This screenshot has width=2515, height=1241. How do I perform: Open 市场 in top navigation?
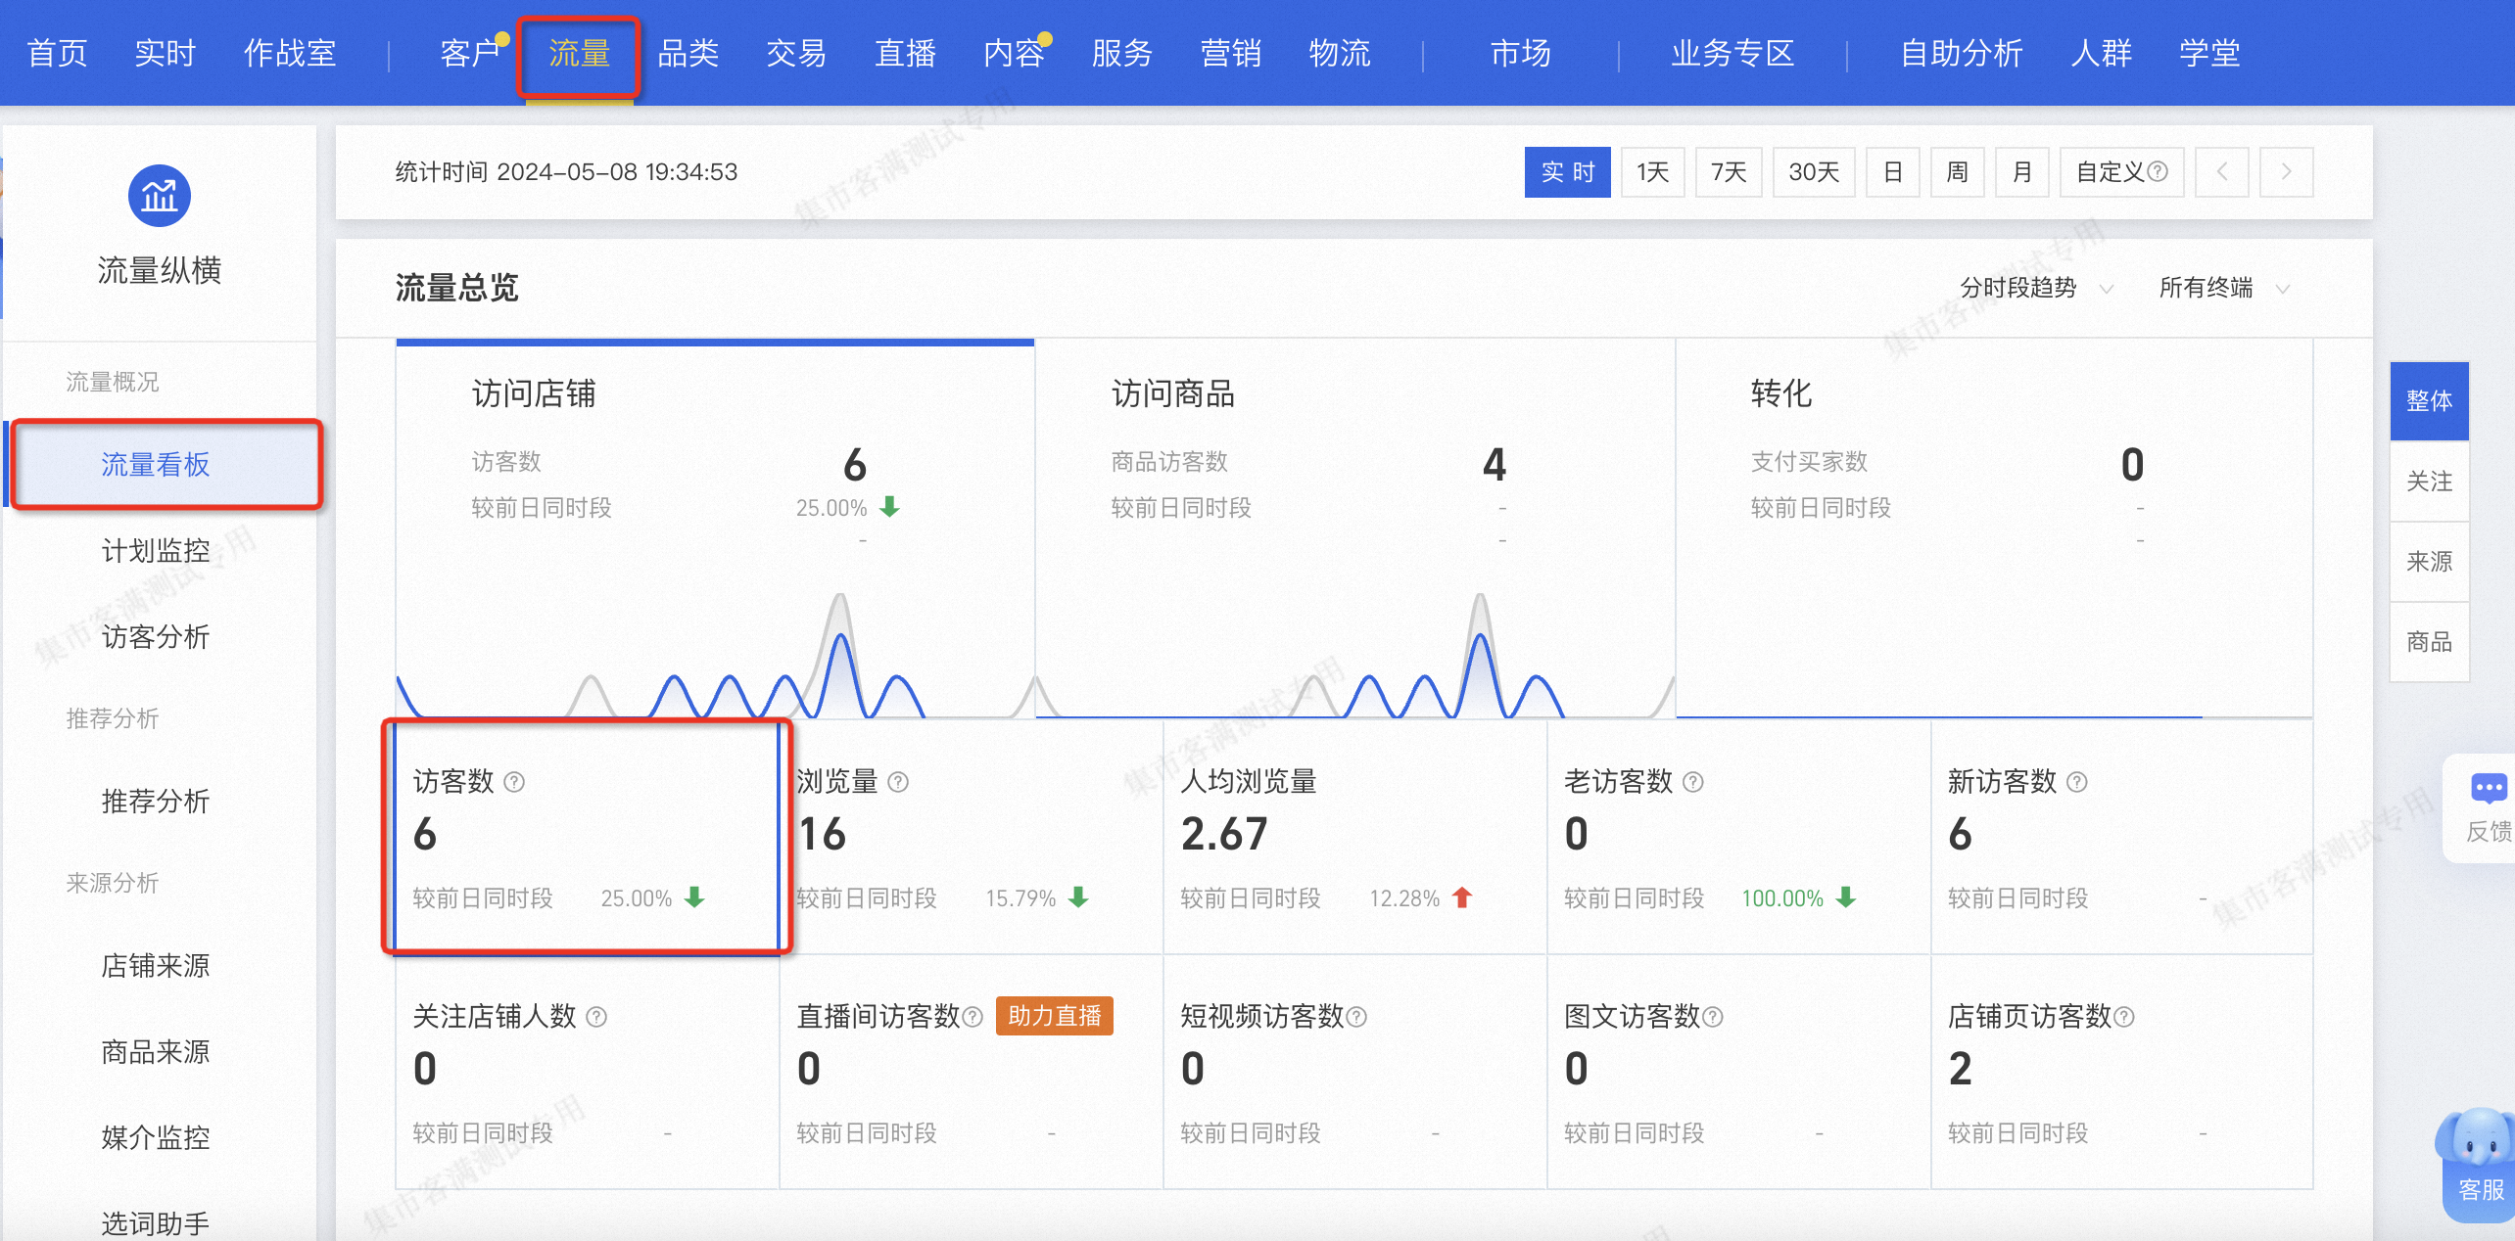(1521, 53)
